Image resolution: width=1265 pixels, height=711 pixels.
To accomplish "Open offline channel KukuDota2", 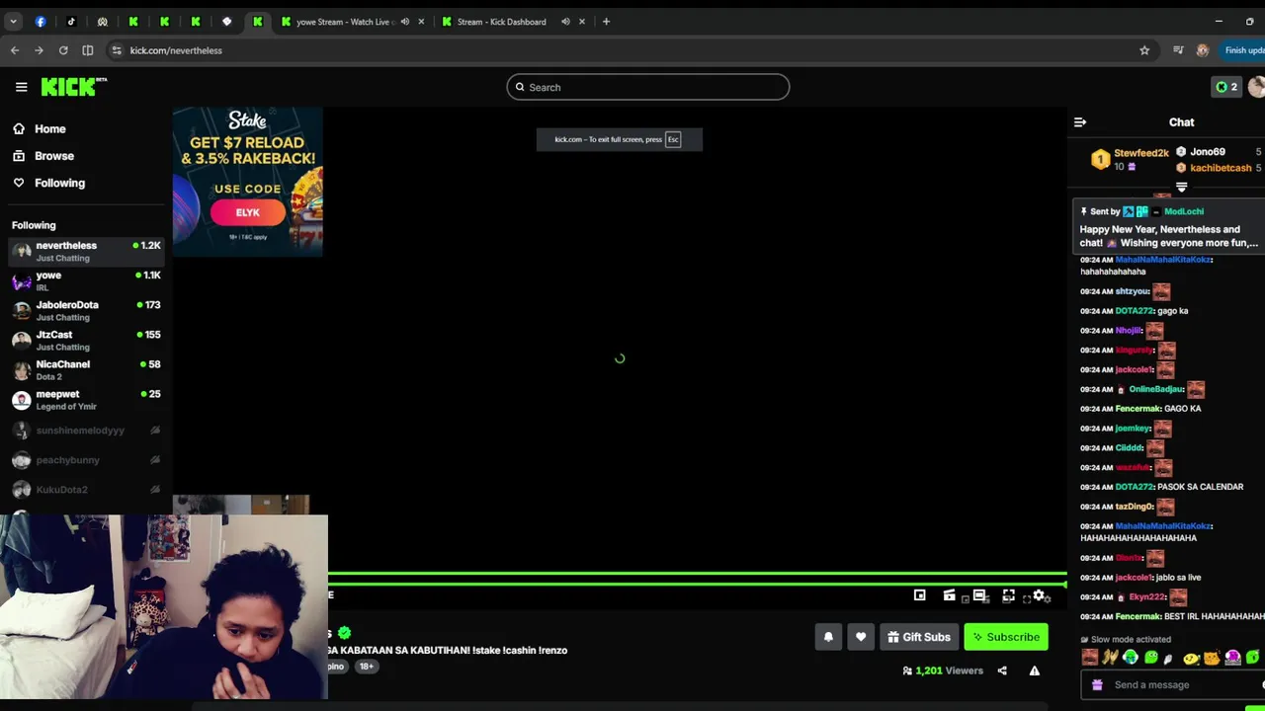I will point(86,490).
